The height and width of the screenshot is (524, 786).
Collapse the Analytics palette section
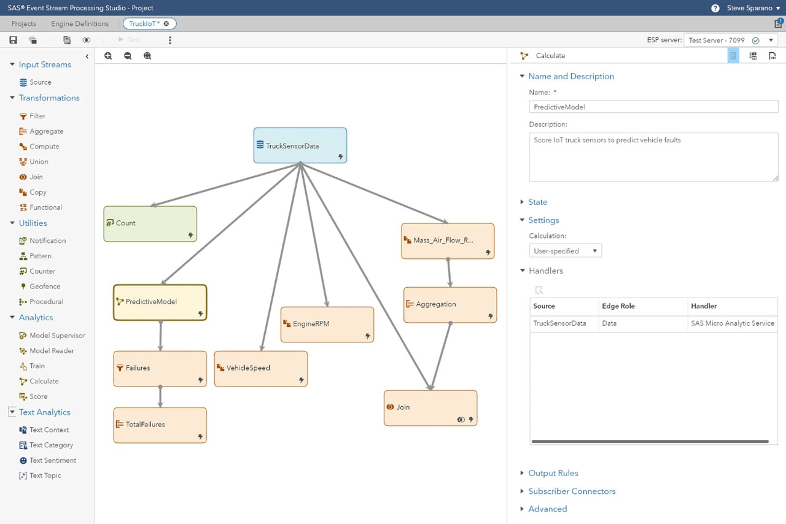[x=12, y=317]
